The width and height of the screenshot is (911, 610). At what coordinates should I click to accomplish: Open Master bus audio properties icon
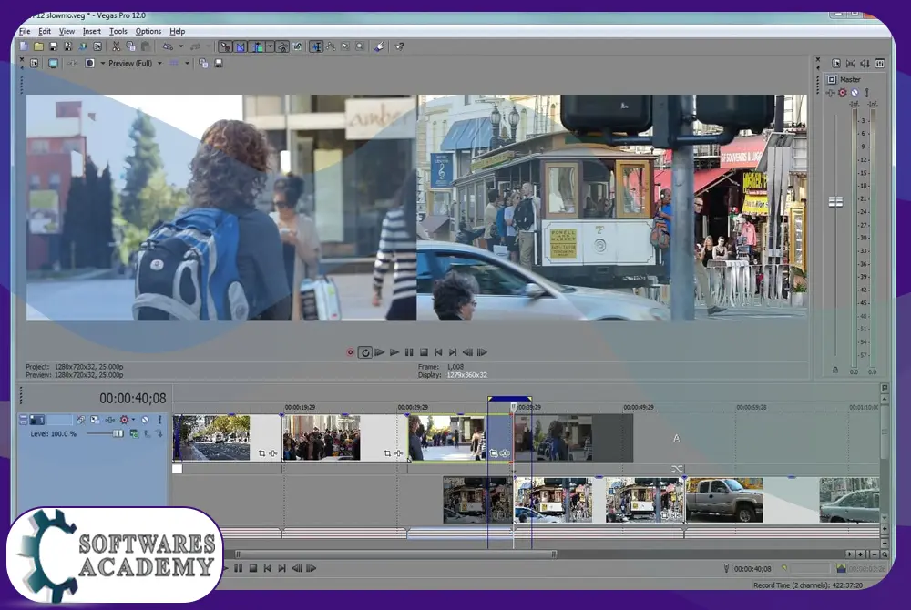click(x=836, y=63)
